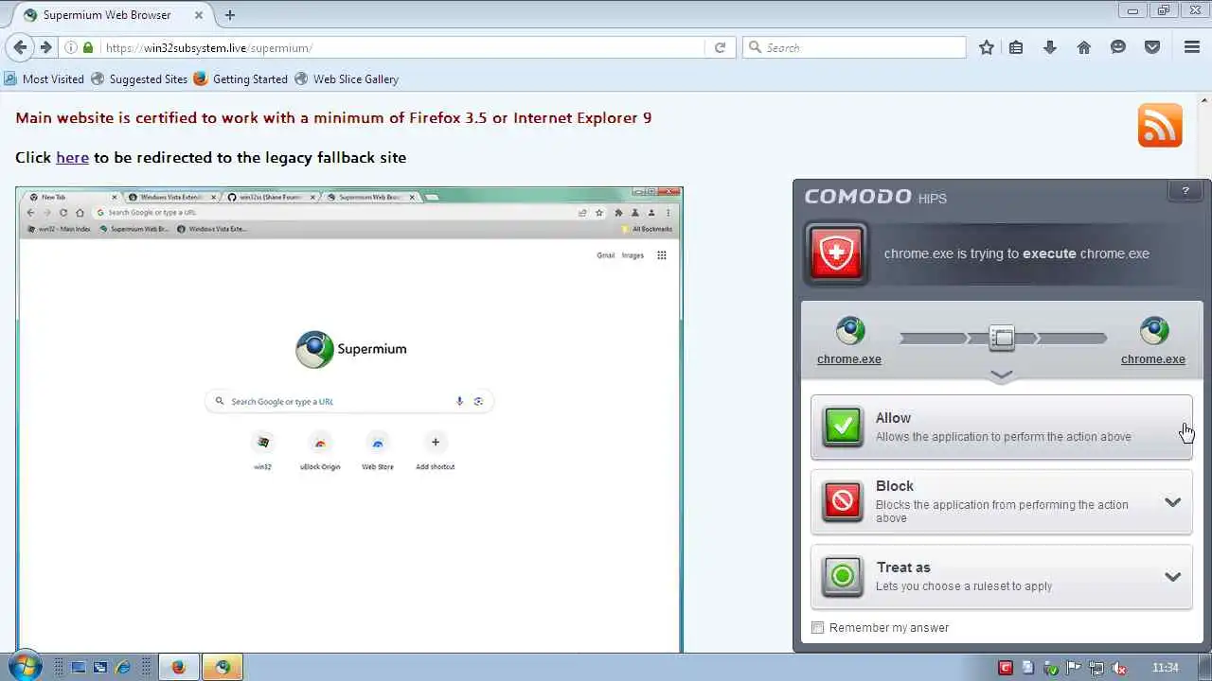Click the taskbar clock showing 11:34
The height and width of the screenshot is (681, 1212).
tap(1166, 668)
